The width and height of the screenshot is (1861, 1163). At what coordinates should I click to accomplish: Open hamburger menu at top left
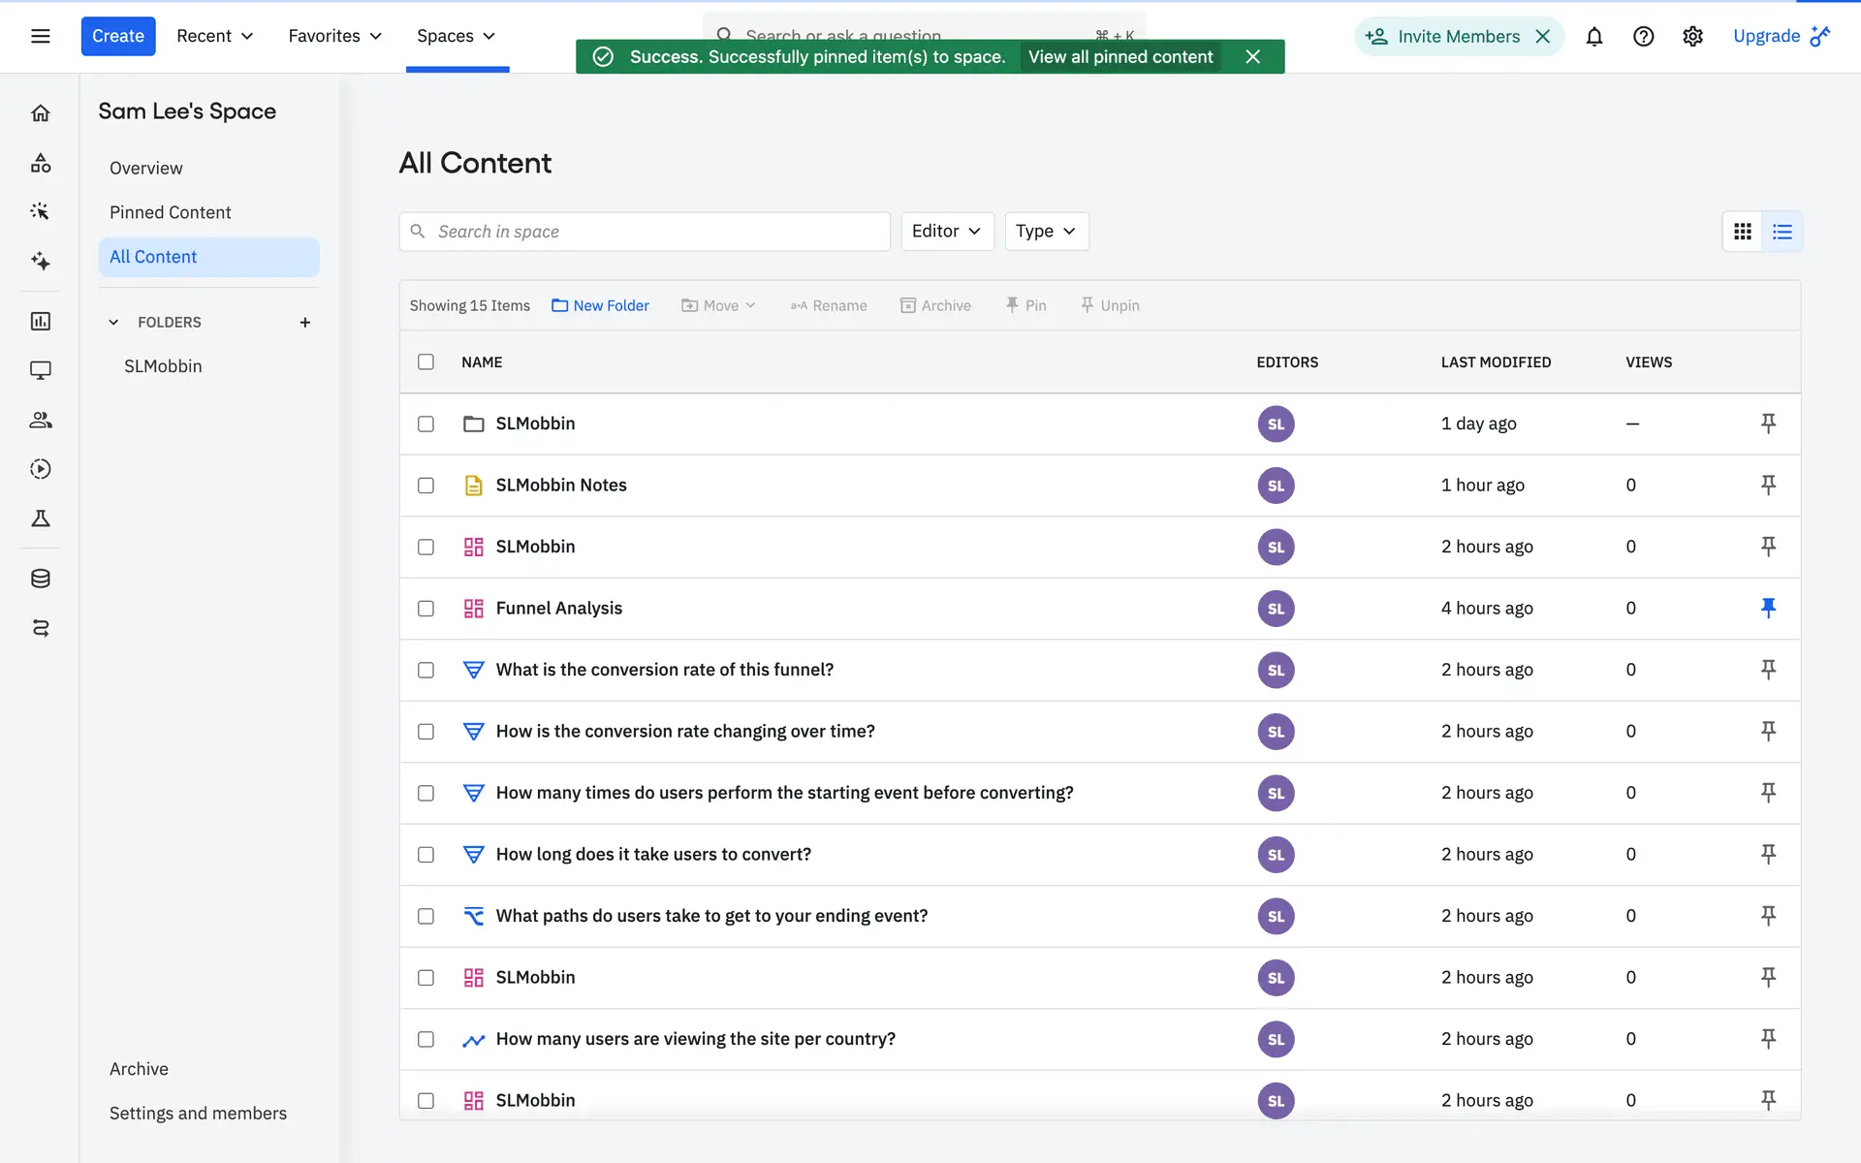tap(41, 37)
